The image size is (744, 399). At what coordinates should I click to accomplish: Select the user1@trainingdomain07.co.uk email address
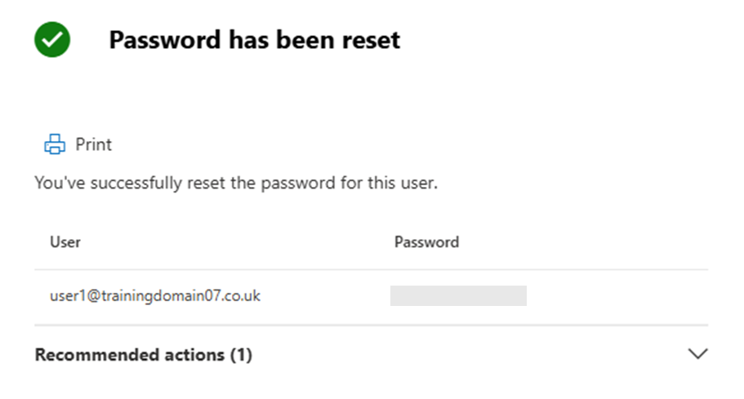(155, 295)
